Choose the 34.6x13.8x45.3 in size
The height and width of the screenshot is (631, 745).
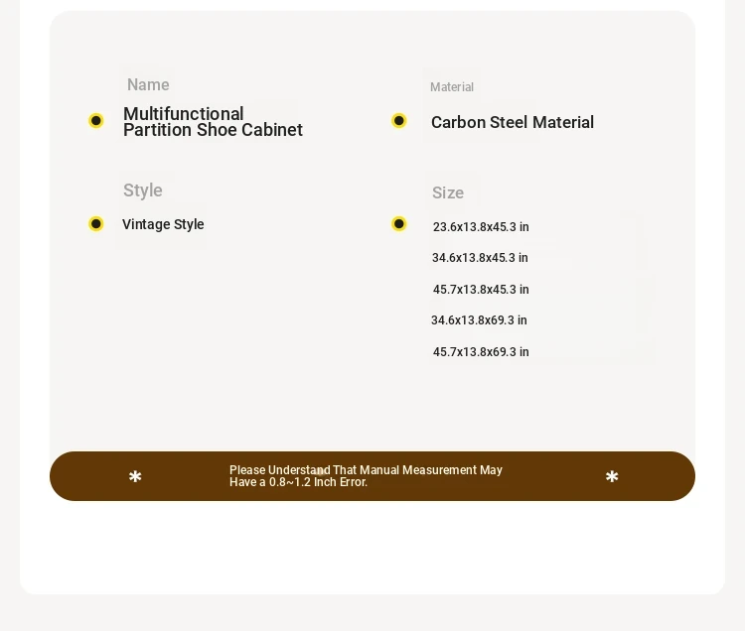coord(480,258)
